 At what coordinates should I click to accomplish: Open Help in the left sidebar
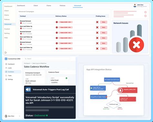click(6, 38)
